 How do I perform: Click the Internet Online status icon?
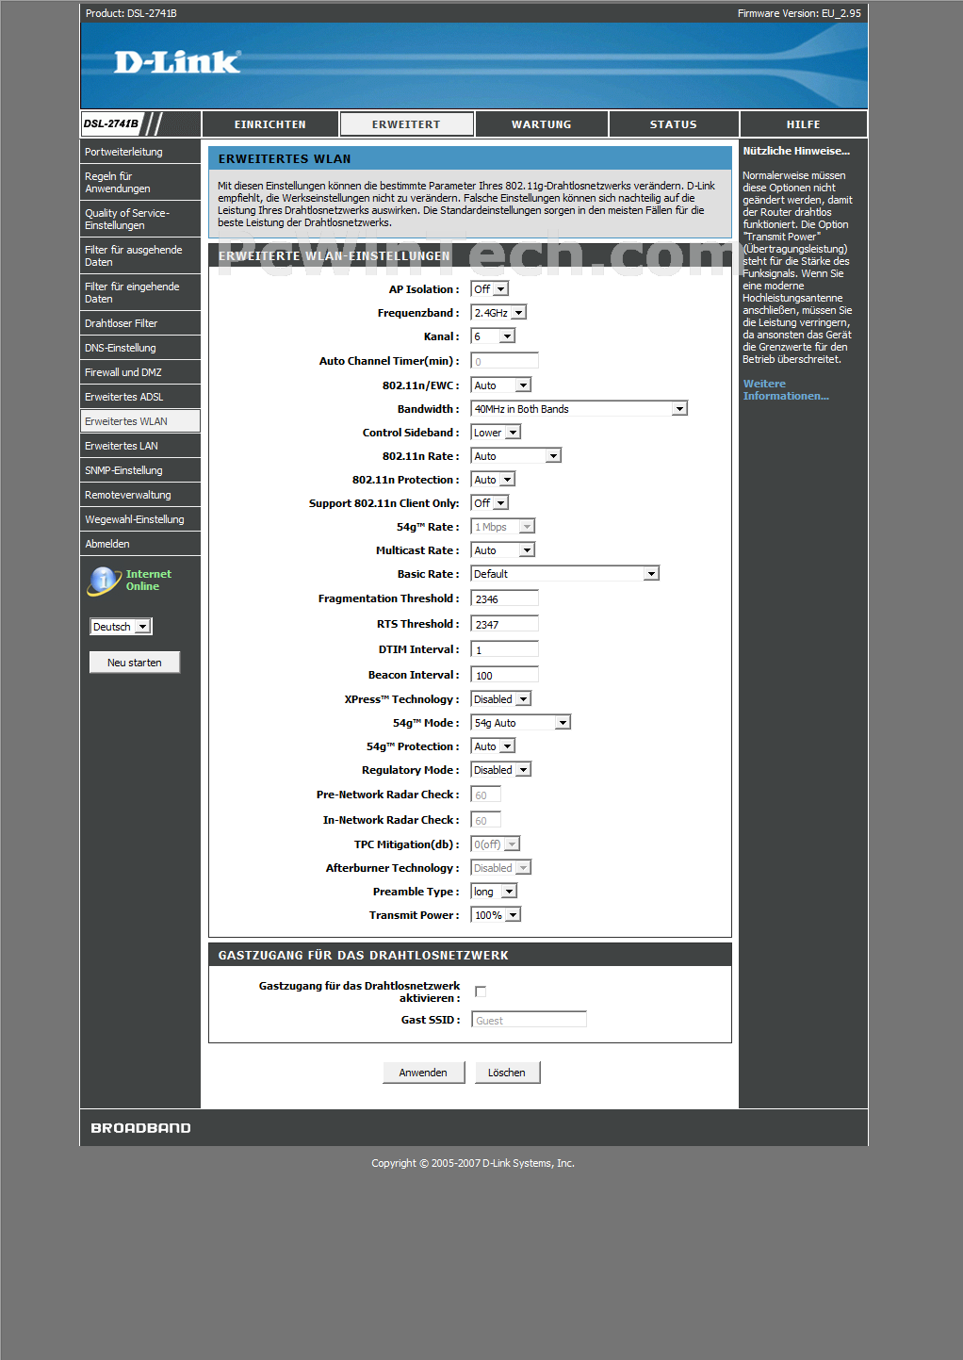tap(103, 581)
